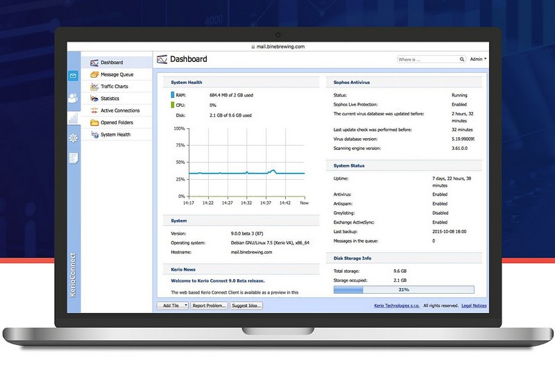
Task: Open the Legal Notices link
Action: (x=474, y=305)
